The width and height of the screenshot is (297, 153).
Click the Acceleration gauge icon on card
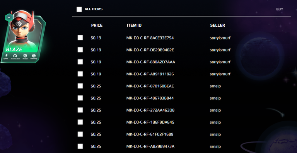pyautogui.click(x=15, y=56)
